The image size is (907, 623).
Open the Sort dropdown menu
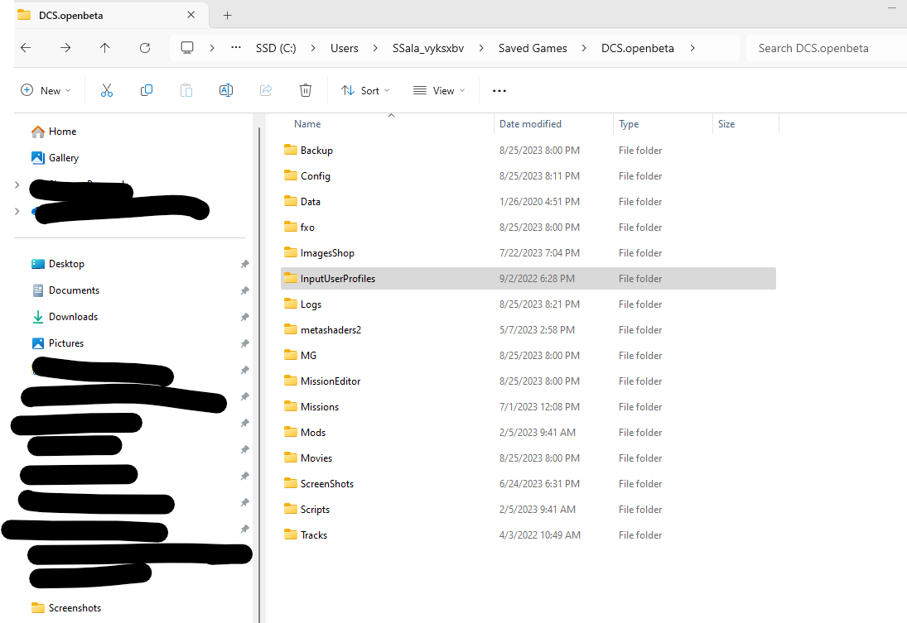365,91
